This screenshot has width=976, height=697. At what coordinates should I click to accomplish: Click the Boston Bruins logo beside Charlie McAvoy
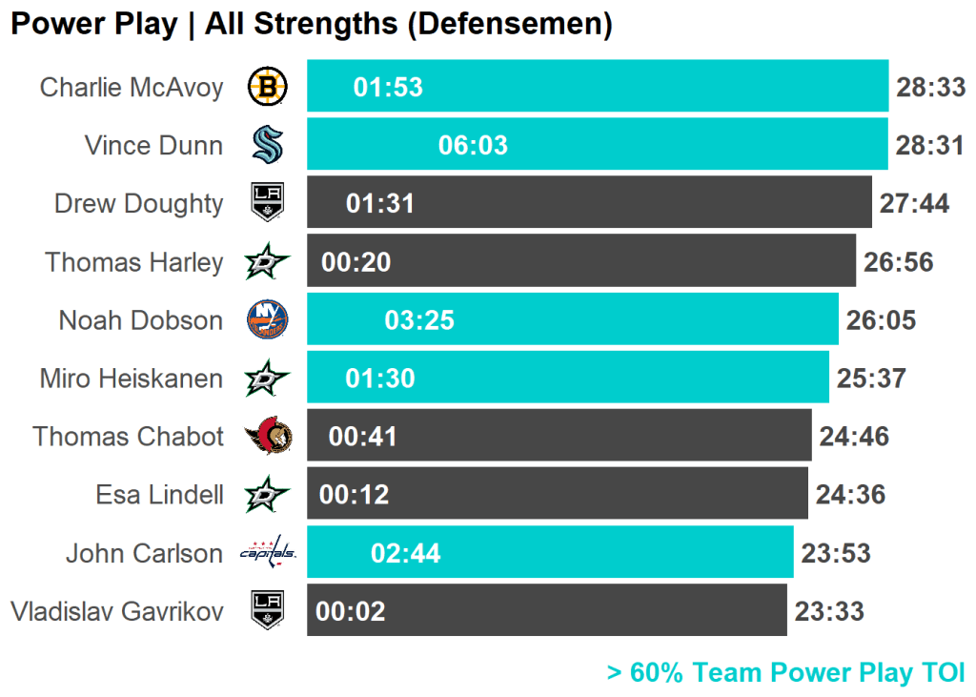pyautogui.click(x=268, y=88)
